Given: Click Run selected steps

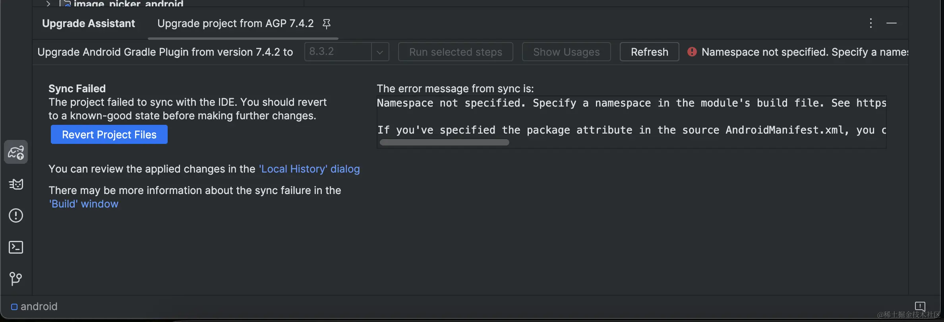Looking at the screenshot, I should click(455, 52).
